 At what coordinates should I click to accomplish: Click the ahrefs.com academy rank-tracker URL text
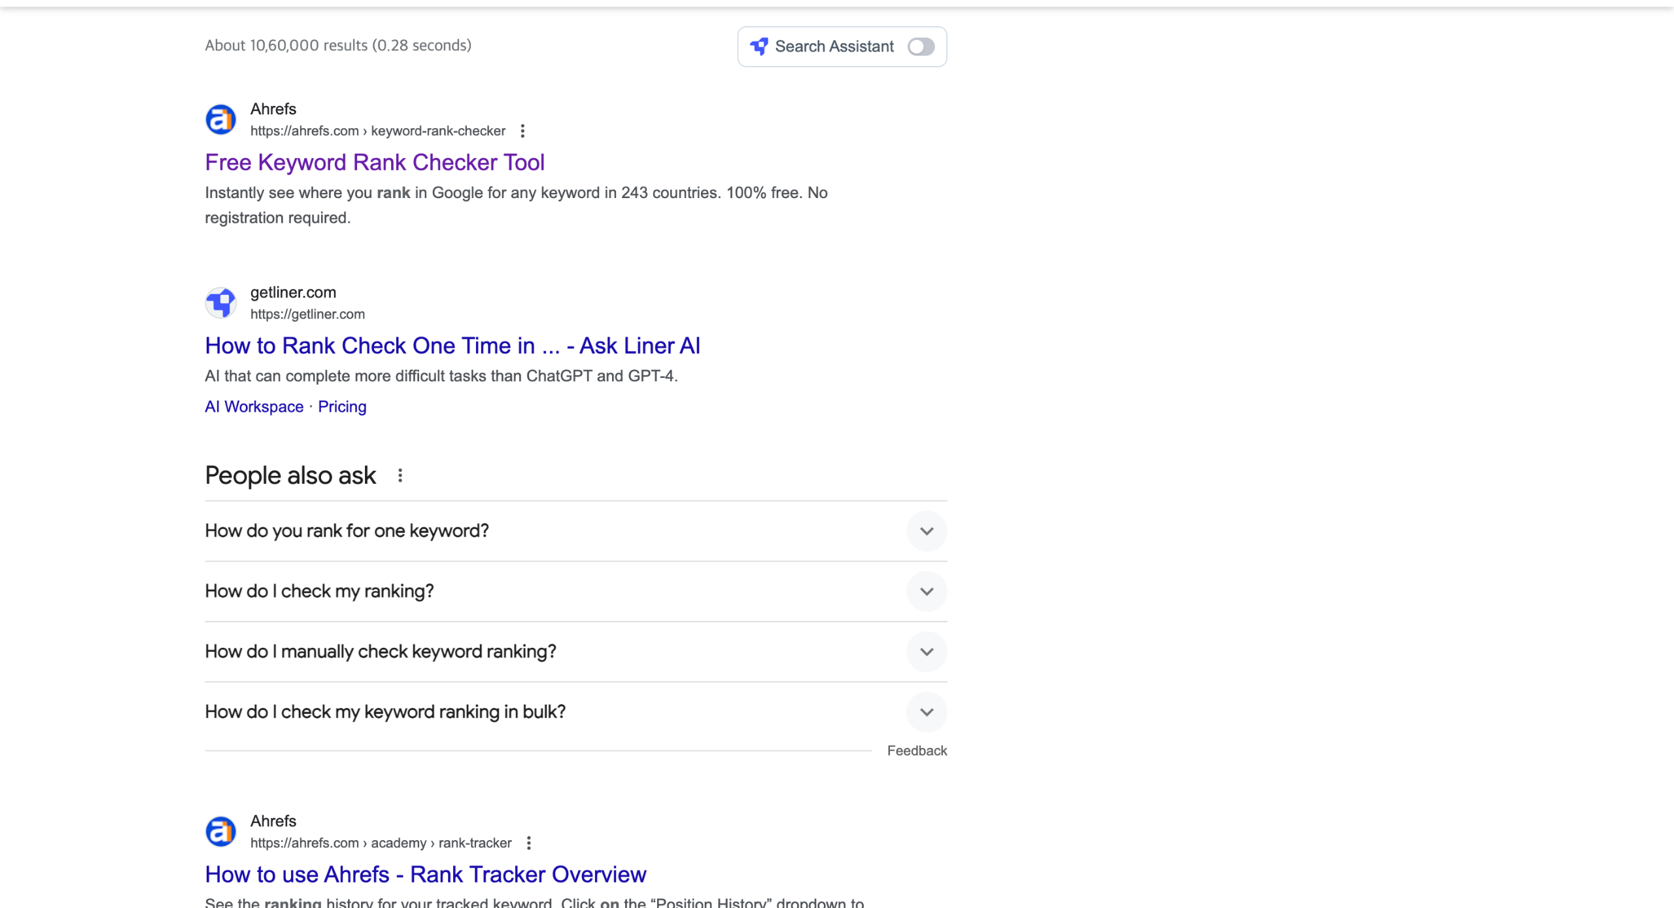click(x=381, y=843)
